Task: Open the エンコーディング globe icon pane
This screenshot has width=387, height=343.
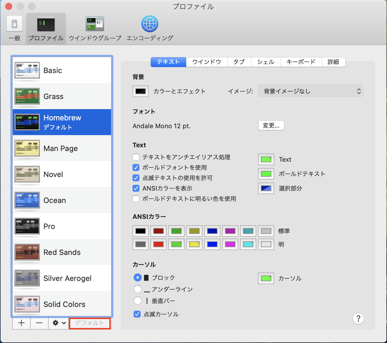Action: point(150,29)
